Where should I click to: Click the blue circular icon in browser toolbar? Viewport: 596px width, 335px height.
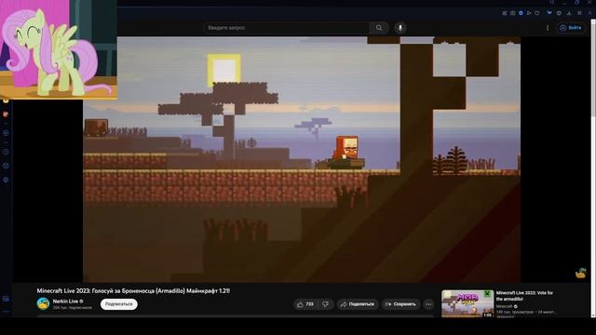click(x=521, y=13)
